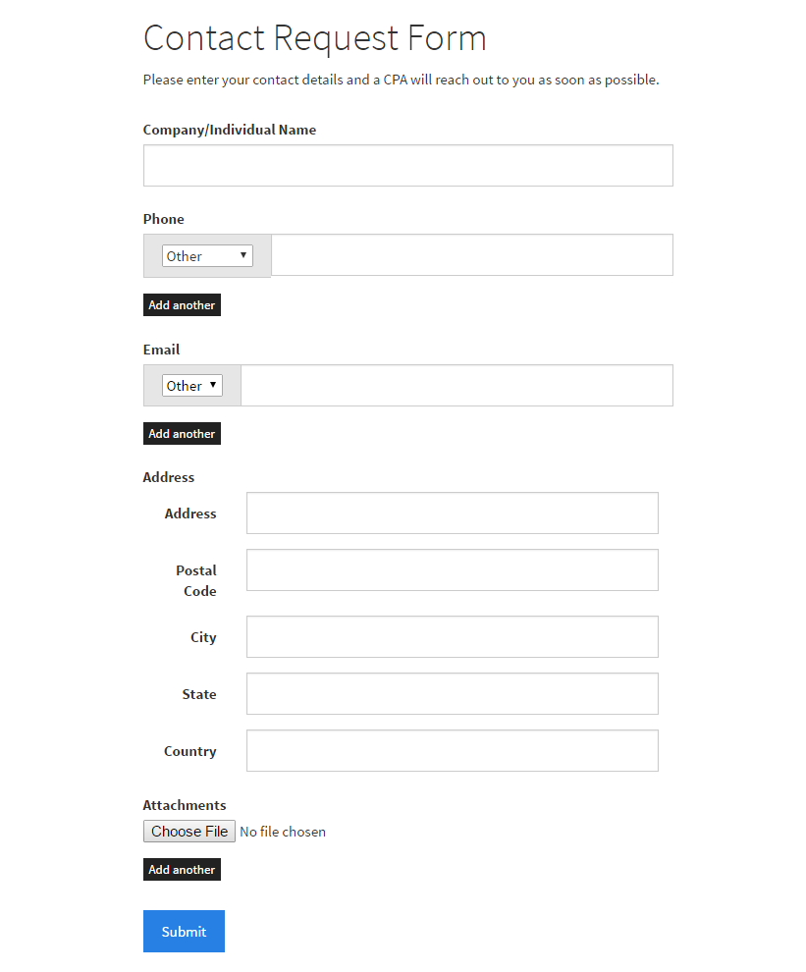Click the Company/Individual Name label
The image size is (806, 972).
(x=230, y=130)
